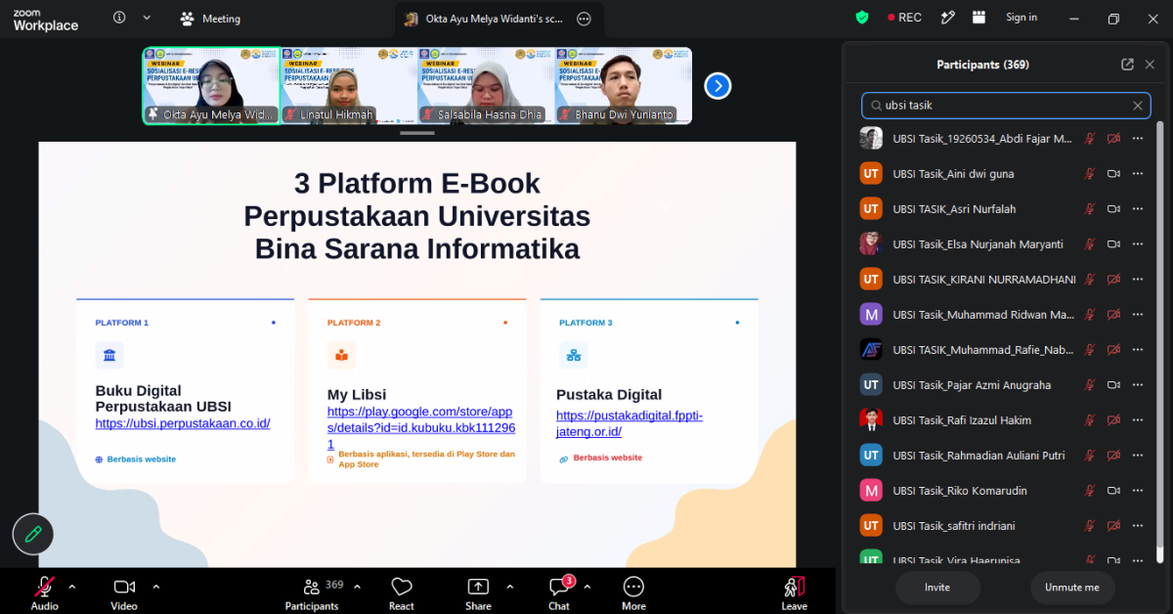Click mic icon for Rahmadian Auliani Putri
The height and width of the screenshot is (614, 1173).
[1089, 456]
